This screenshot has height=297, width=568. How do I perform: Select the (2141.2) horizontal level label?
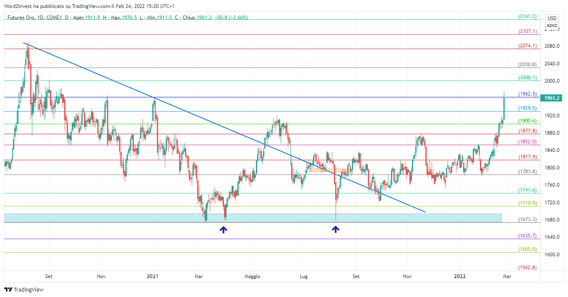(527, 16)
